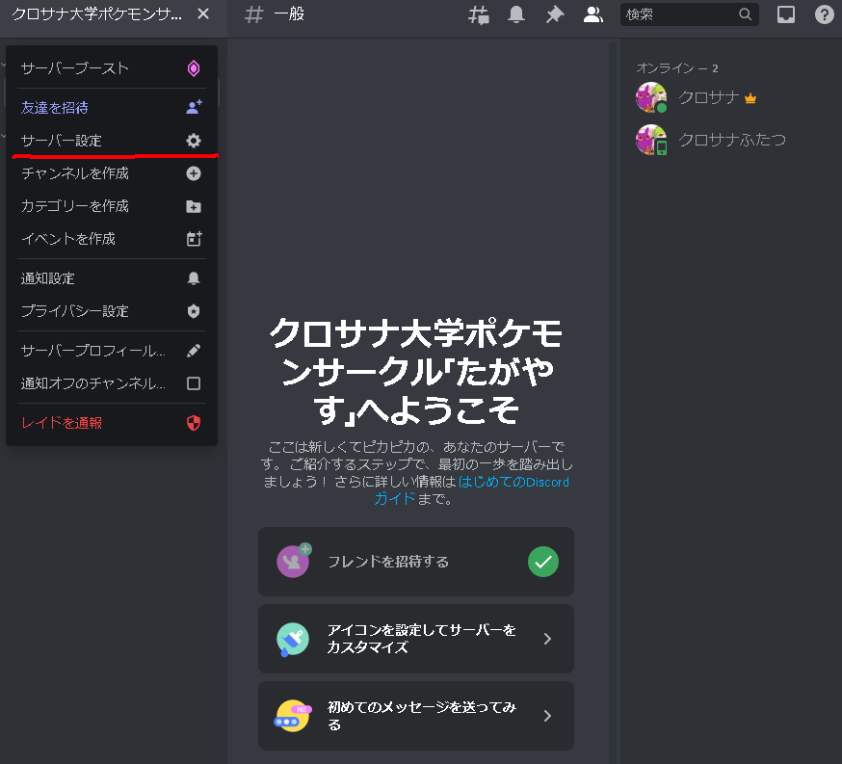Click the server settings gear icon
The image size is (842, 764).
(194, 141)
